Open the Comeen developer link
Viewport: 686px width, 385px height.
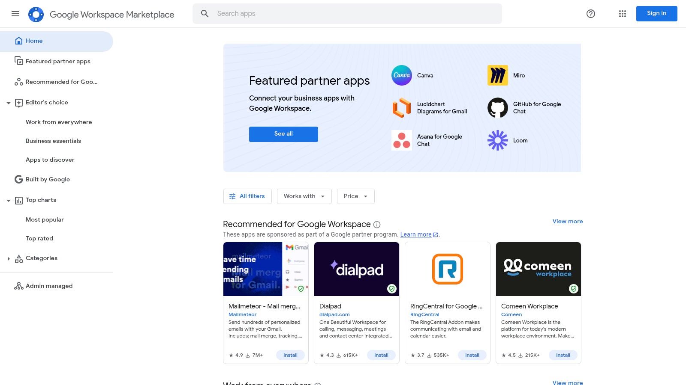pos(511,314)
